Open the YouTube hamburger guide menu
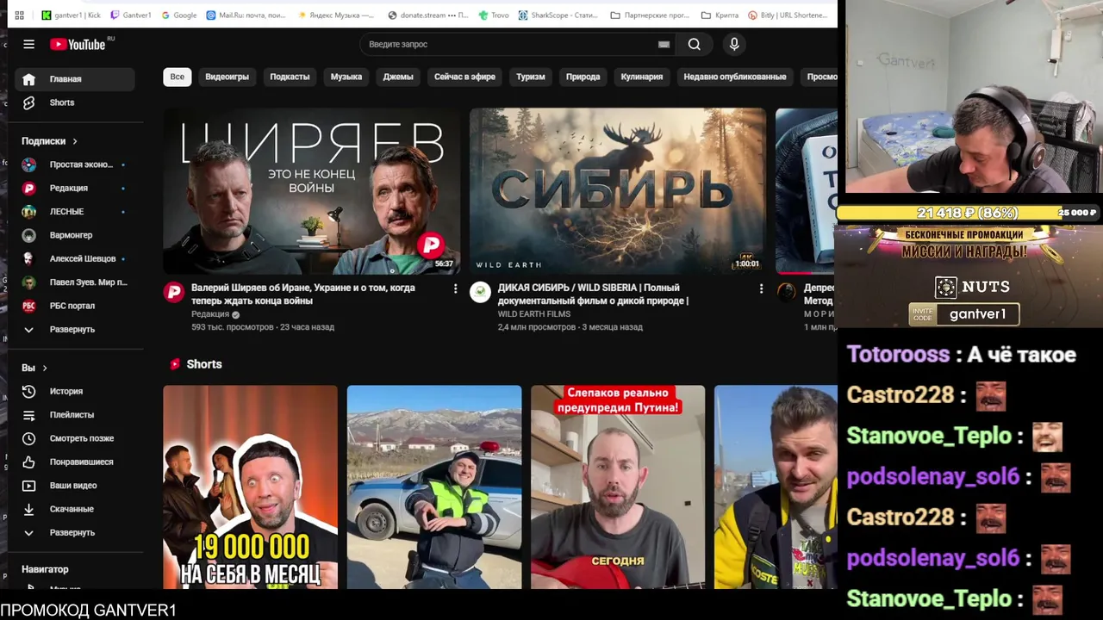The width and height of the screenshot is (1103, 620). [x=28, y=44]
